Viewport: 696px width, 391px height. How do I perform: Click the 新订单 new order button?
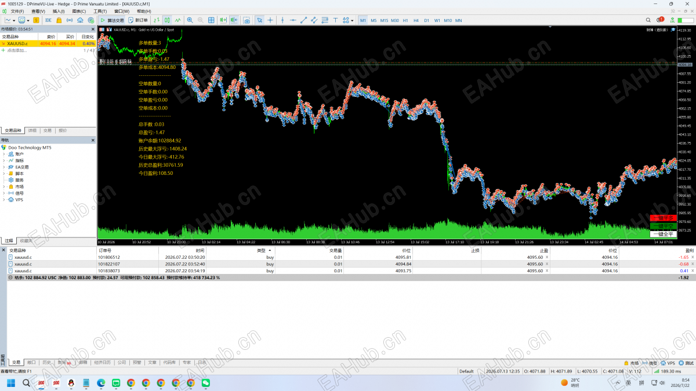(x=138, y=20)
